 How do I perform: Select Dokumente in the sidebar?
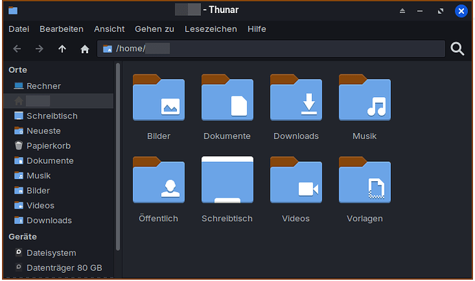coord(59,160)
